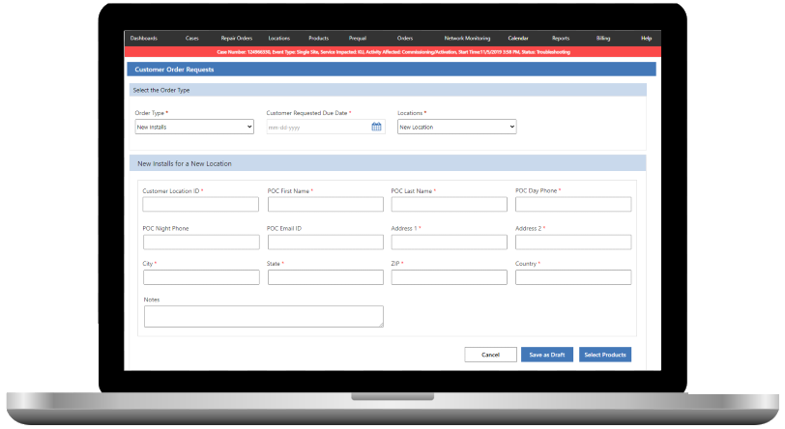Open the Reports menu
Screen dimensions: 785x429
tap(561, 38)
